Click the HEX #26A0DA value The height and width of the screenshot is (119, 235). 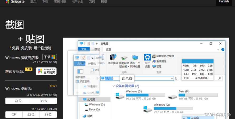point(202,78)
